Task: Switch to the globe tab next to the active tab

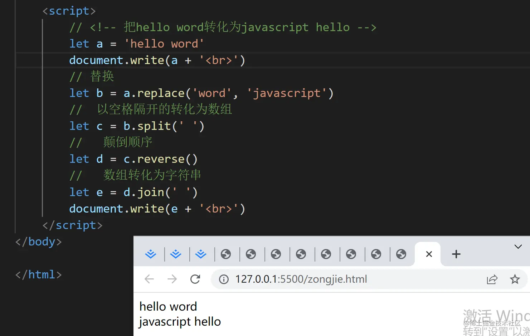Action: (x=401, y=254)
